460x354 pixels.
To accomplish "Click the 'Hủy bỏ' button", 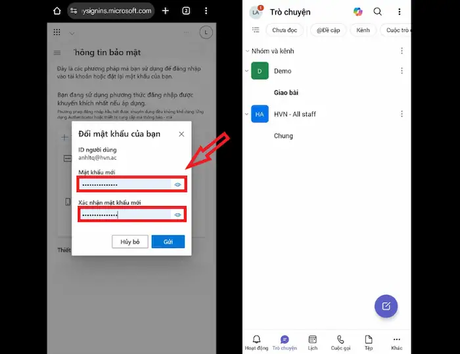I will [130, 242].
